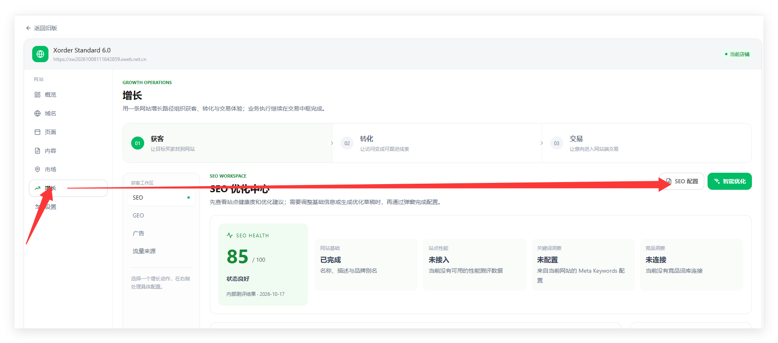The width and height of the screenshot is (778, 343).
Task: Click the 内部测评结果 date line
Action: tap(255, 294)
